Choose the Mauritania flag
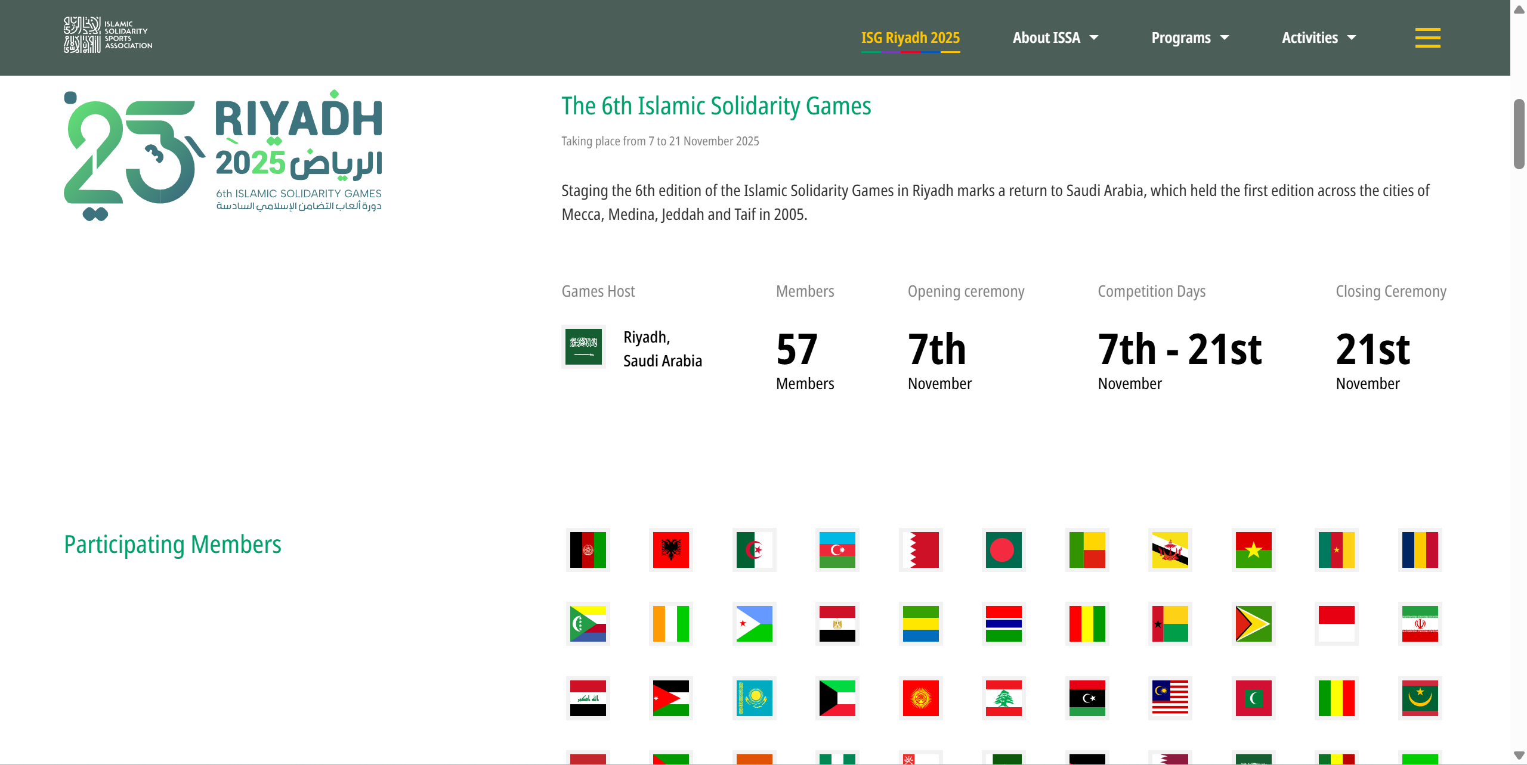This screenshot has height=765, width=1527. (1420, 698)
